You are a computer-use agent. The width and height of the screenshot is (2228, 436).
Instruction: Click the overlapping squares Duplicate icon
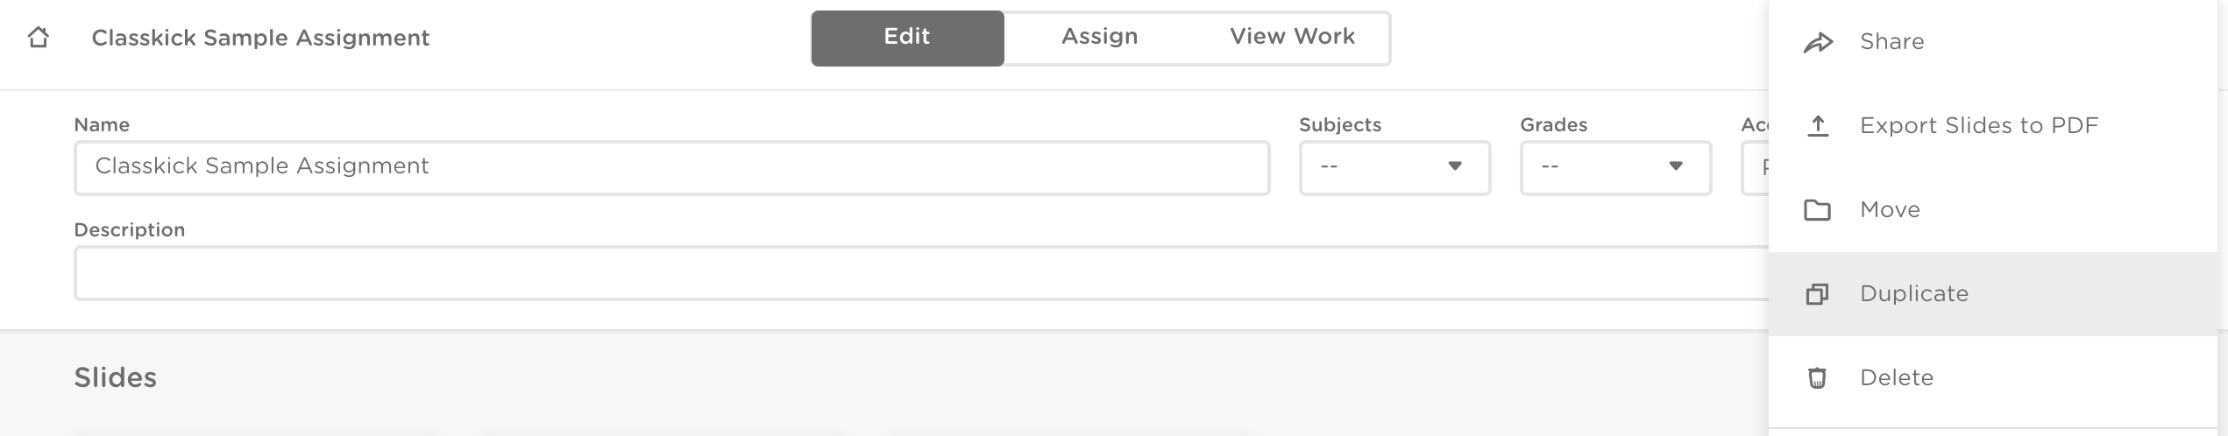[x=1817, y=294]
